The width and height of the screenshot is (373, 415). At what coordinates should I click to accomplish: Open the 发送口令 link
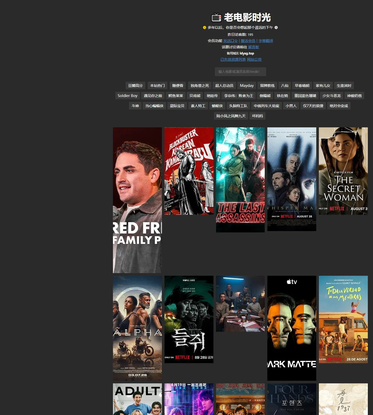pos(230,41)
